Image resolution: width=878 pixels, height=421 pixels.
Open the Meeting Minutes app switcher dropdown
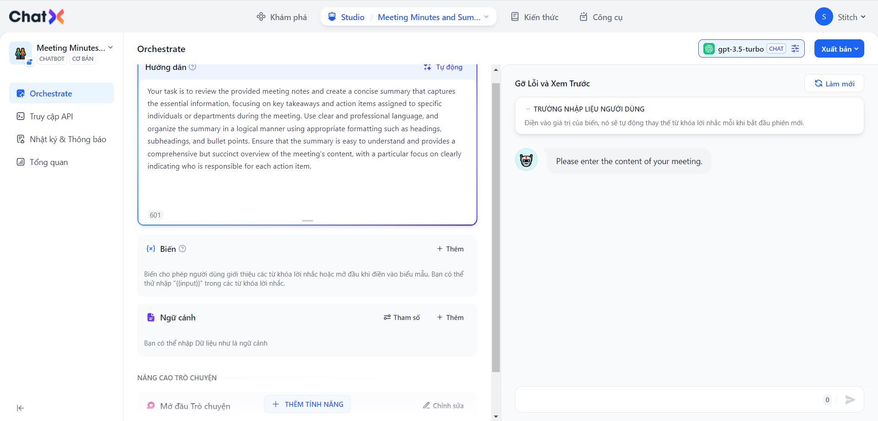tap(110, 48)
